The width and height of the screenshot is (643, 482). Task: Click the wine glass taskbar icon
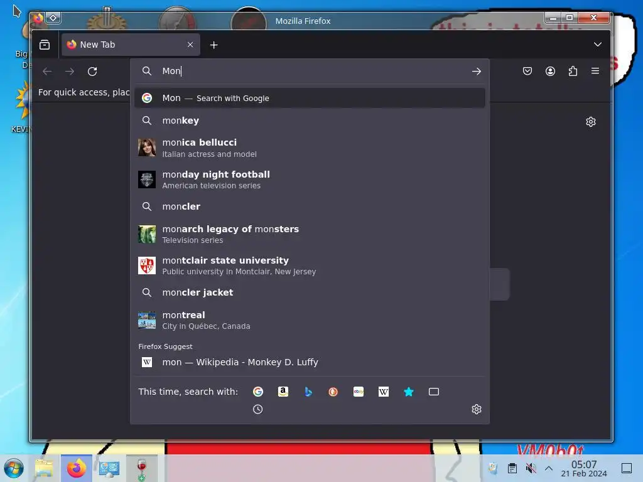[141, 468]
